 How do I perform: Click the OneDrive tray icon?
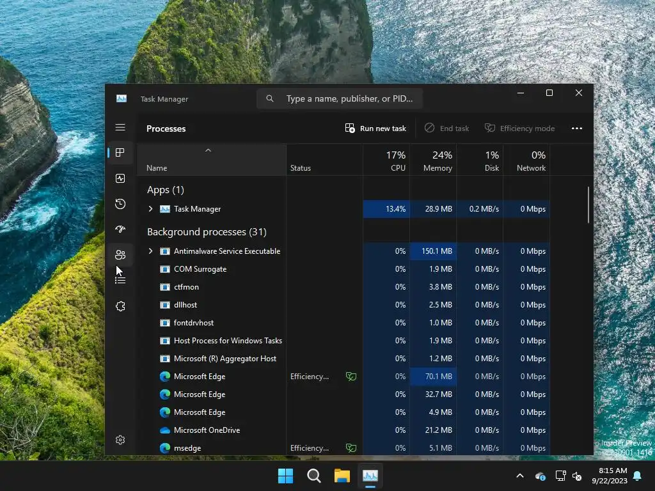[x=540, y=476]
